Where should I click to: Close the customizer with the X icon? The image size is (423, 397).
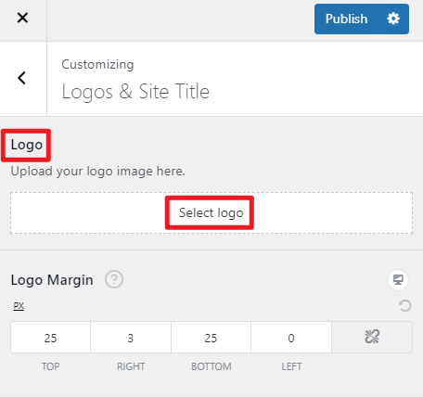[x=22, y=18]
